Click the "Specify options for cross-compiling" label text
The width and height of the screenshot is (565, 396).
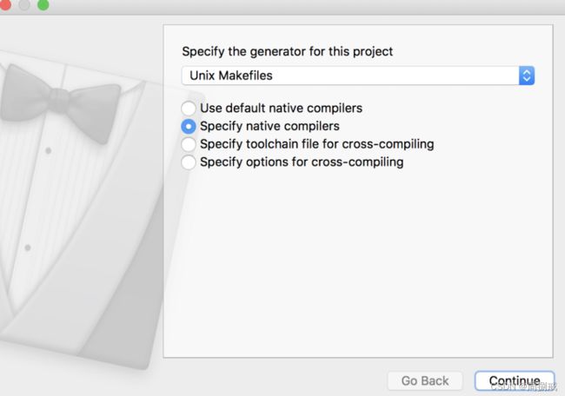click(302, 162)
